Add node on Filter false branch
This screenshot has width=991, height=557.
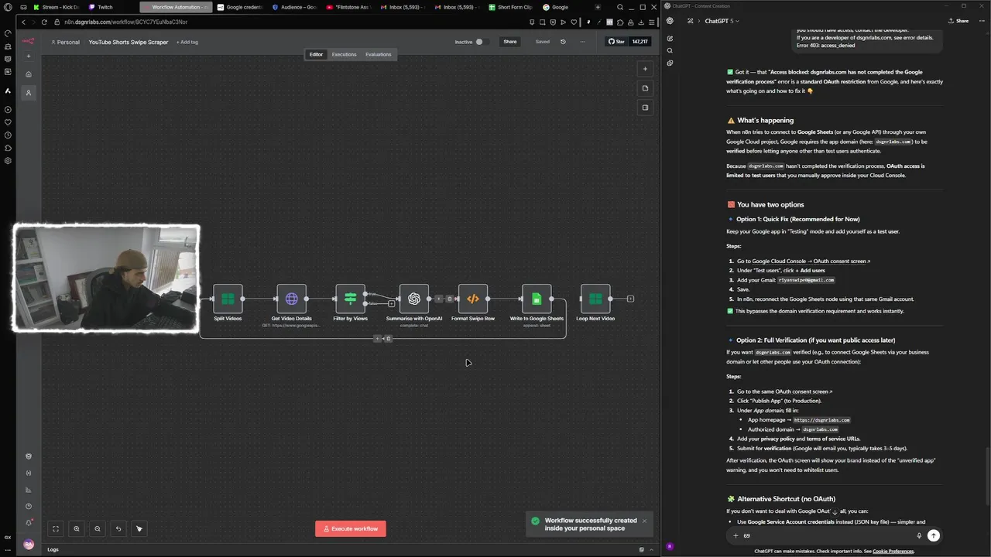[x=391, y=303]
